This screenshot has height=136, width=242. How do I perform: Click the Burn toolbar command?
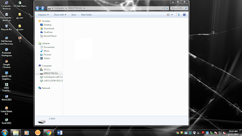click(74, 15)
